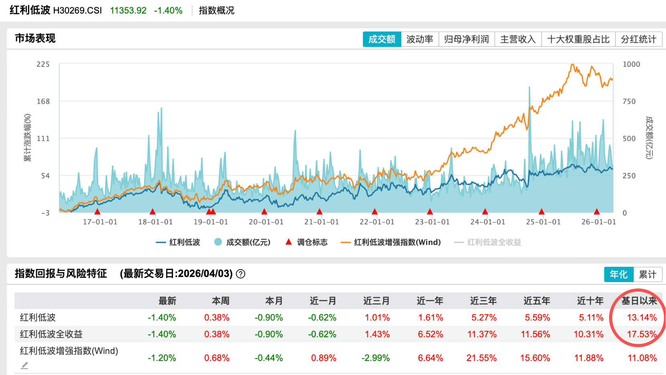Switch to 主营收入 tab

(518, 39)
